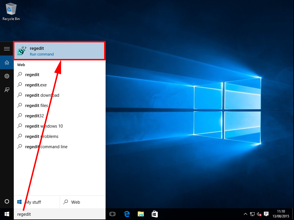
Task: Select web suggestion "regedit problems"
Action: coord(60,136)
